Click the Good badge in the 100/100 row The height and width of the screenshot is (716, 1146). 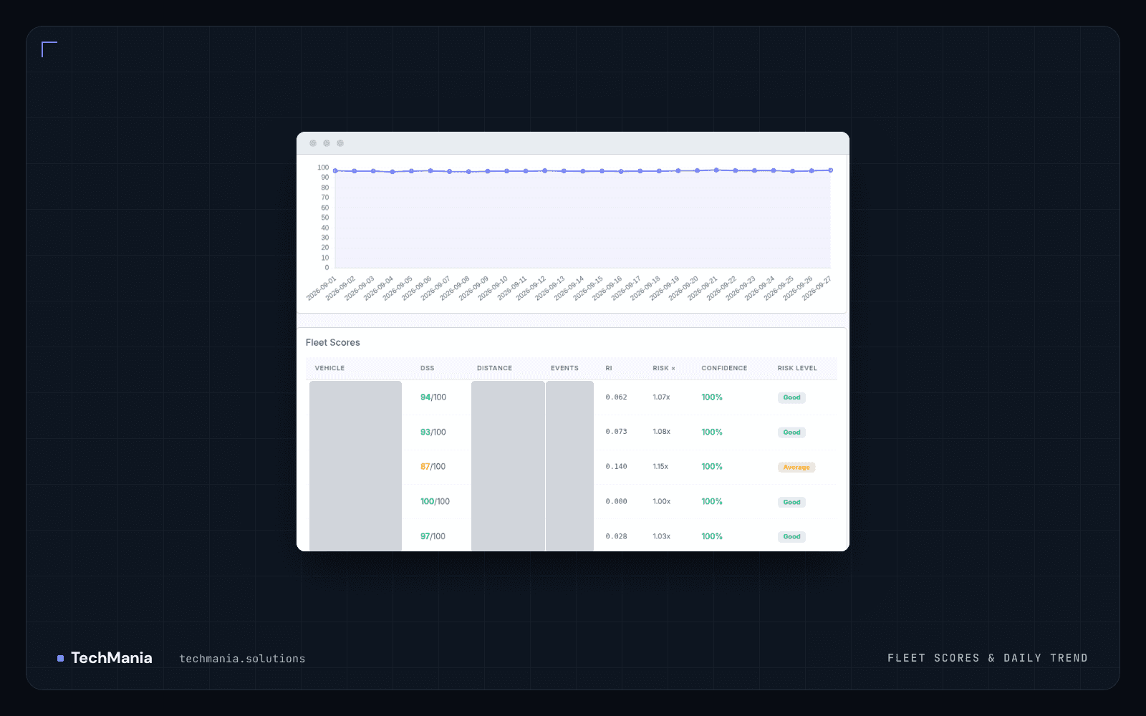coord(791,503)
